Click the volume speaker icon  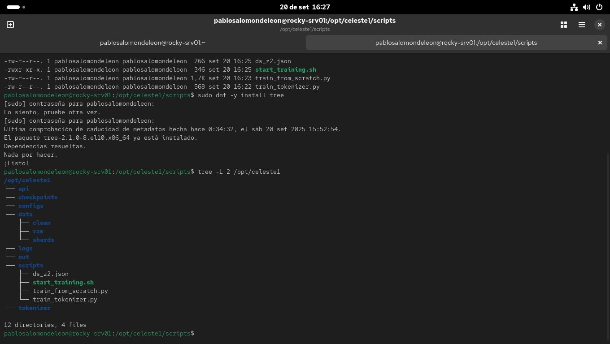point(586,7)
